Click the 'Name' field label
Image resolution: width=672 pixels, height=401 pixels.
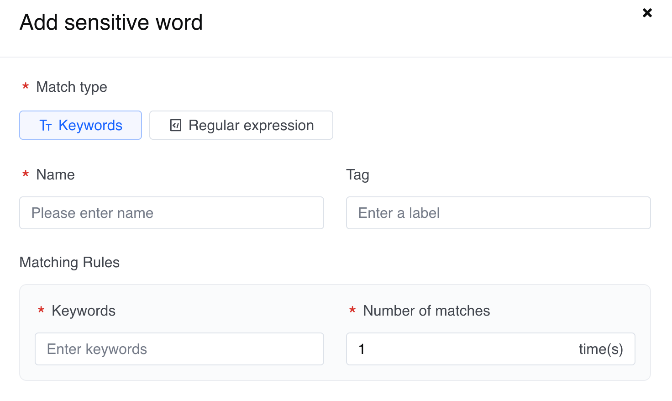tap(55, 174)
